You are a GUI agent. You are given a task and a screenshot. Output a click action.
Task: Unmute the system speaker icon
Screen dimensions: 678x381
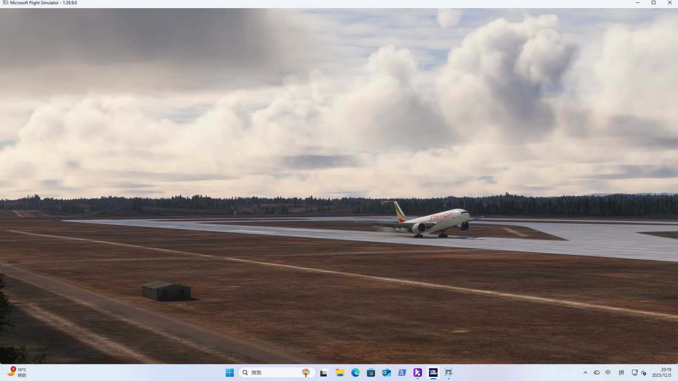644,373
